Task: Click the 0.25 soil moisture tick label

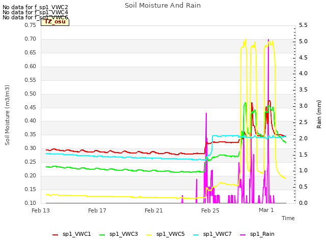Action: [x=31, y=162]
